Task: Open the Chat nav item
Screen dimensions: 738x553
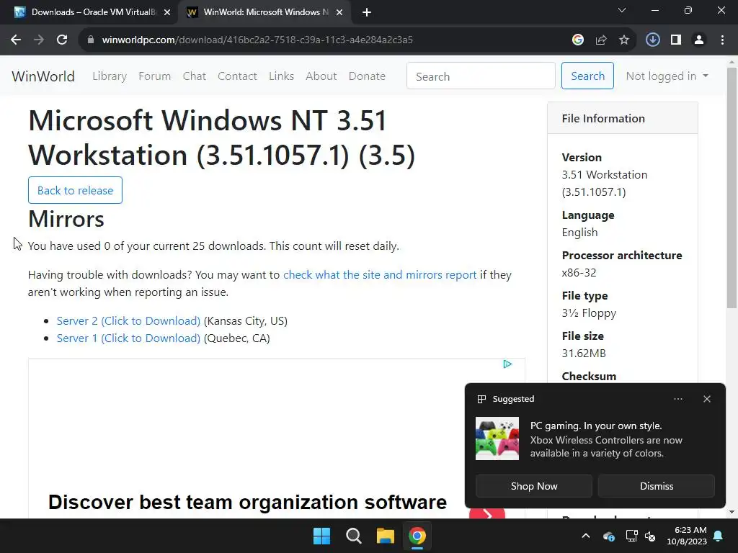Action: pos(195,76)
